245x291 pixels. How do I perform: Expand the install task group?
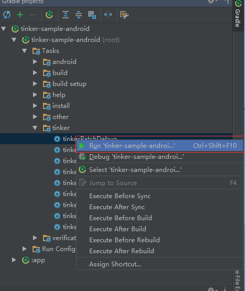point(35,106)
